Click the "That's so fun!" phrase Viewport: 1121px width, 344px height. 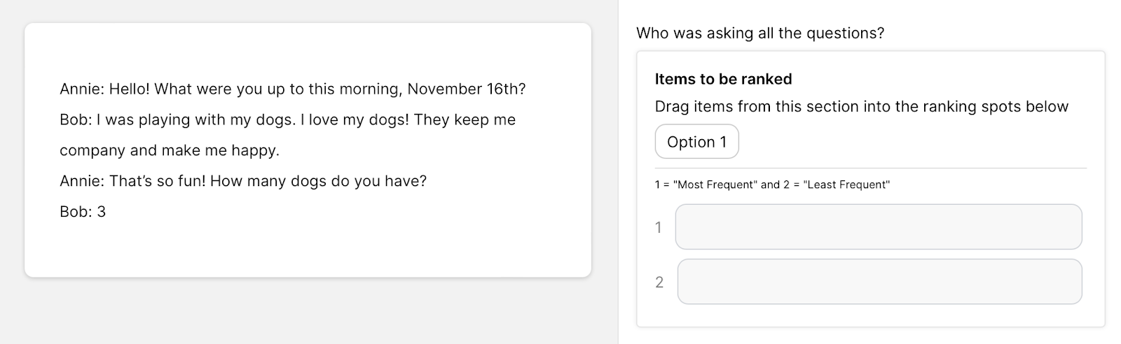(158, 181)
